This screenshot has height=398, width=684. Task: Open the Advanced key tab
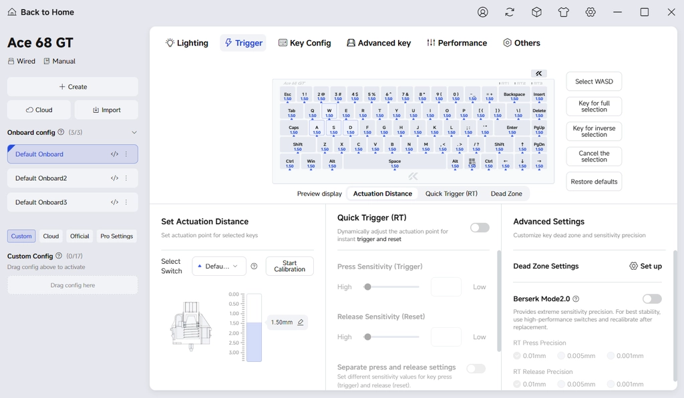[379, 43]
